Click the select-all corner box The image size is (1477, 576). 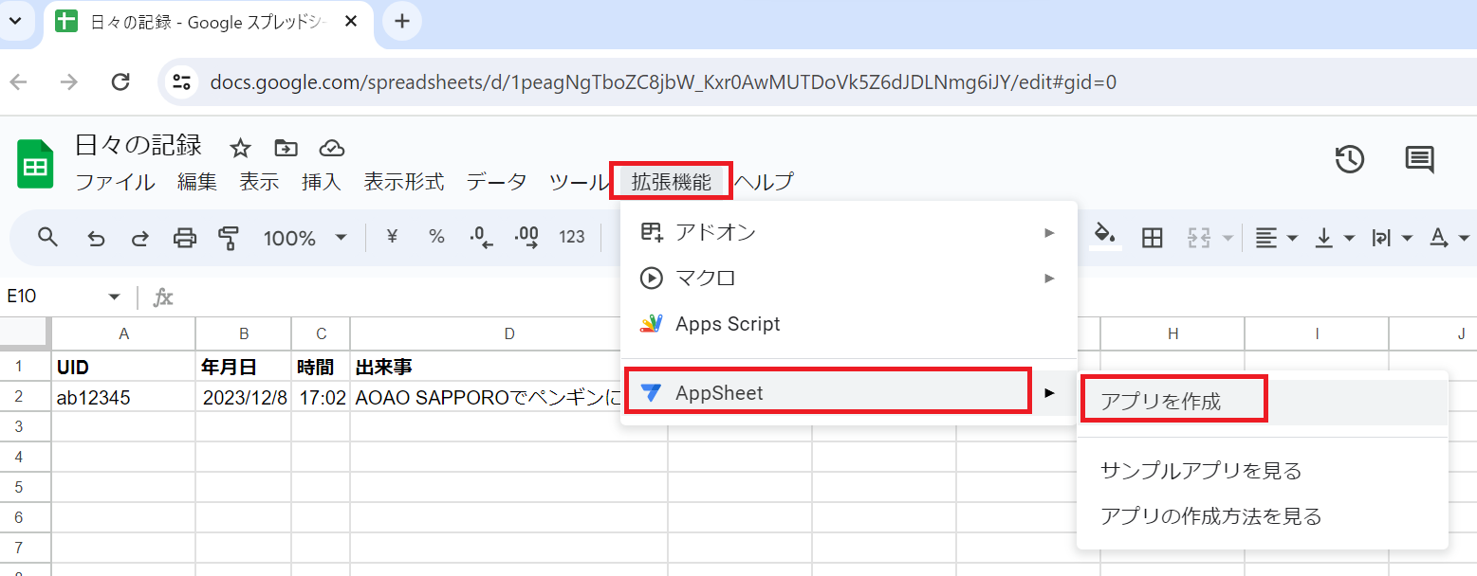point(26,333)
